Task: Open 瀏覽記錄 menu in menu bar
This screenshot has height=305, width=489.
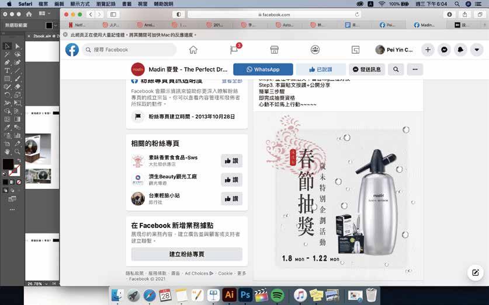Action: (106, 4)
